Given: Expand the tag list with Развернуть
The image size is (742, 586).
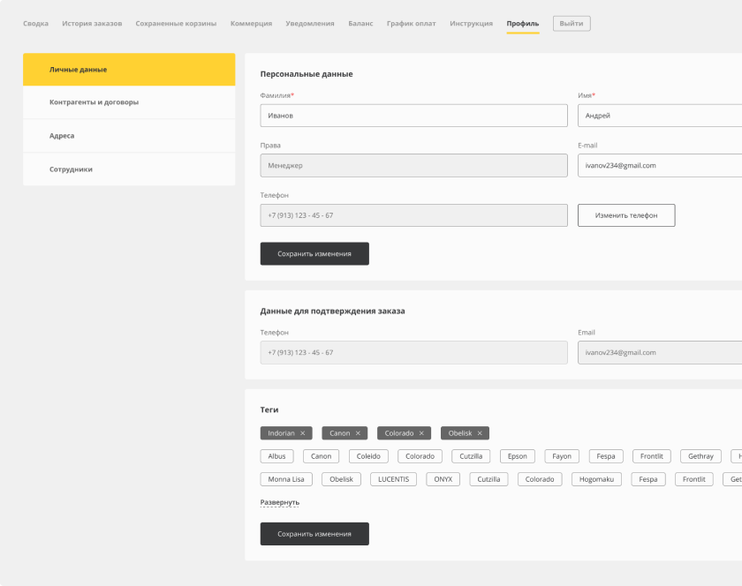Looking at the screenshot, I should tap(279, 502).
